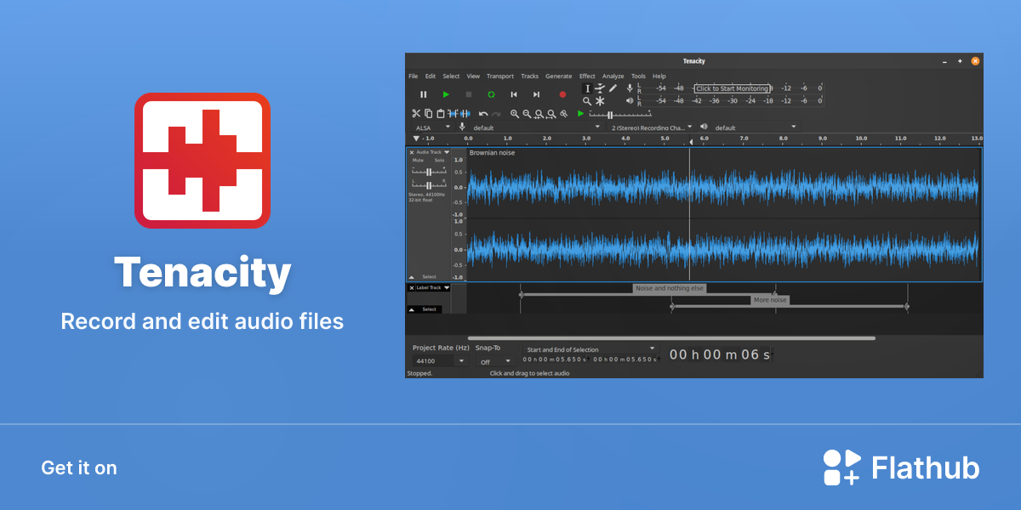Open the ALSA audio host dropdown

point(432,127)
